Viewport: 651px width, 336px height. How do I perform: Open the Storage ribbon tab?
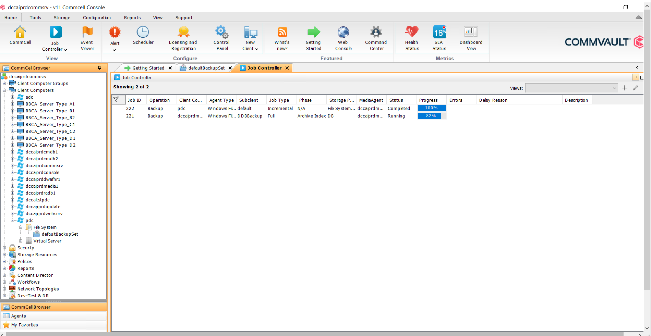(x=62, y=17)
